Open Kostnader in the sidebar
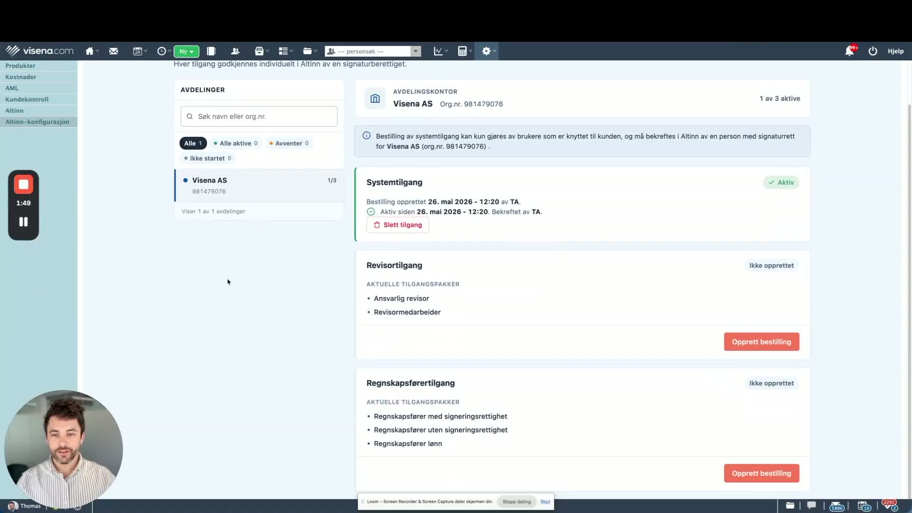The image size is (912, 513). pos(21,77)
